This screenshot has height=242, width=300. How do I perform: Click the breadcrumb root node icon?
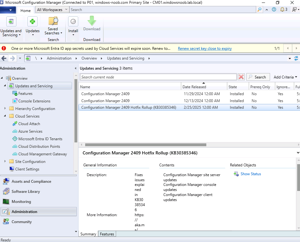click(28, 58)
